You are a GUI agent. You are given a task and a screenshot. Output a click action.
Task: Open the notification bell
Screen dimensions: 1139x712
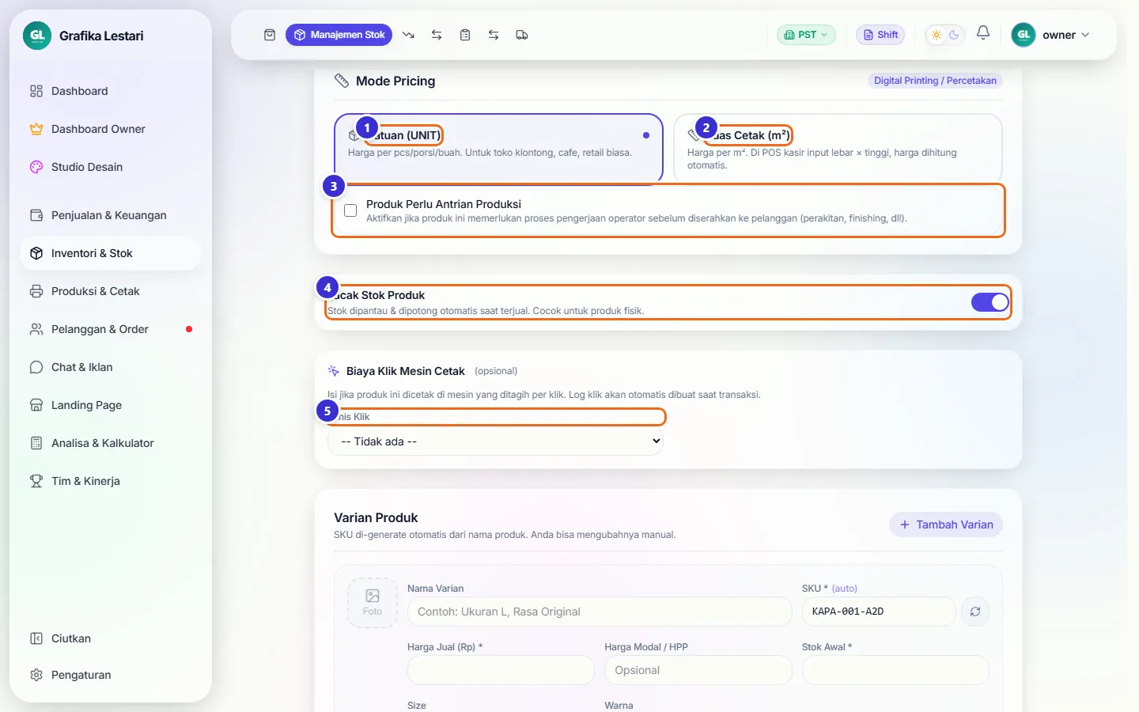click(x=983, y=33)
